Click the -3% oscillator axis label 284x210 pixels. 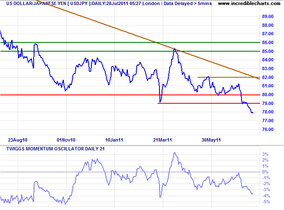(x=266, y=190)
